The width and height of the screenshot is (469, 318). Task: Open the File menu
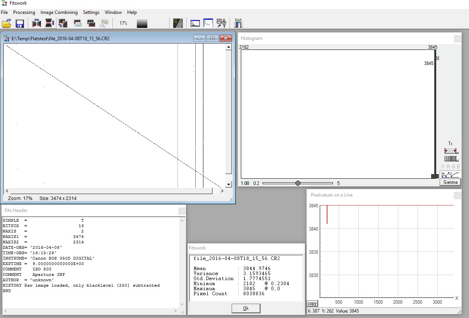point(4,12)
